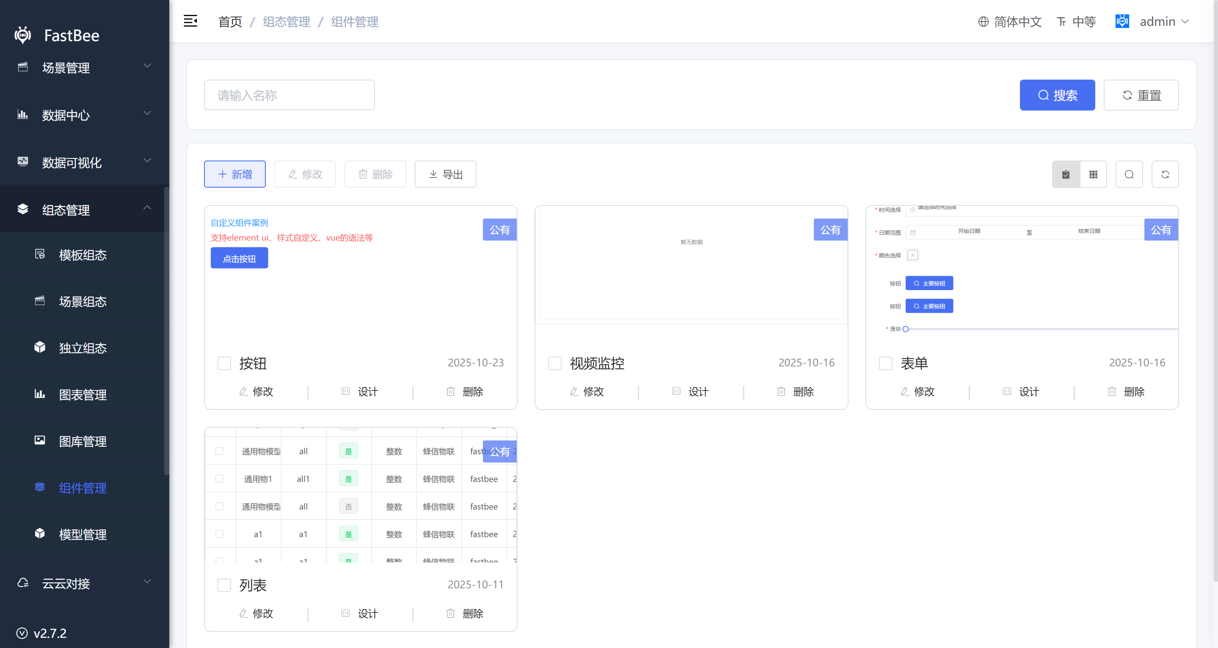
Task: Switch to grid list view icon
Action: (x=1093, y=174)
